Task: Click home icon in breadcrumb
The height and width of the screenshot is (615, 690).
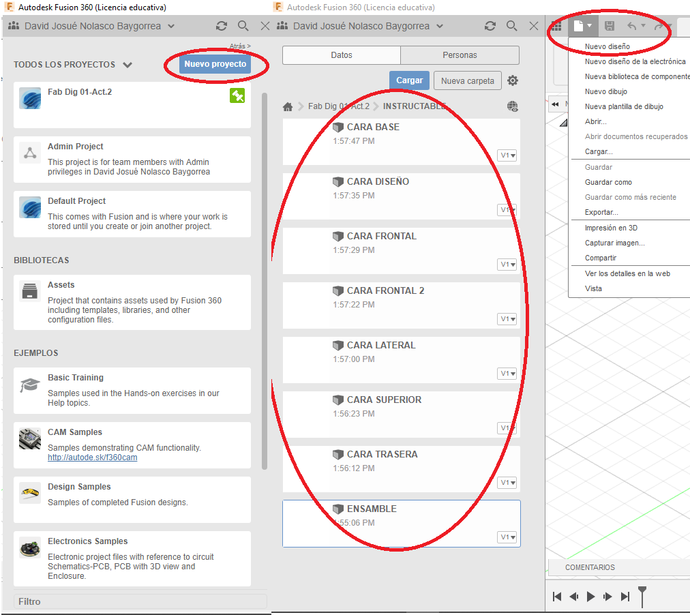Action: (288, 106)
